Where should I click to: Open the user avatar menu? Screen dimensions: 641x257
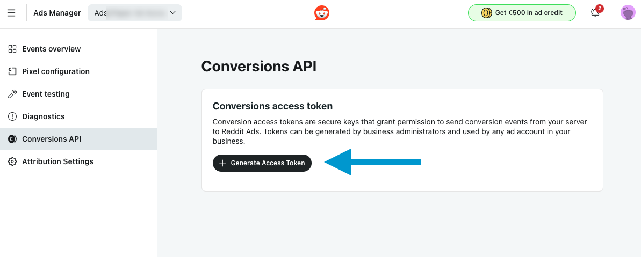pyautogui.click(x=628, y=13)
